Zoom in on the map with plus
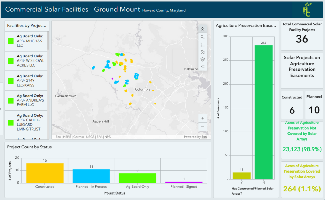 point(202,118)
